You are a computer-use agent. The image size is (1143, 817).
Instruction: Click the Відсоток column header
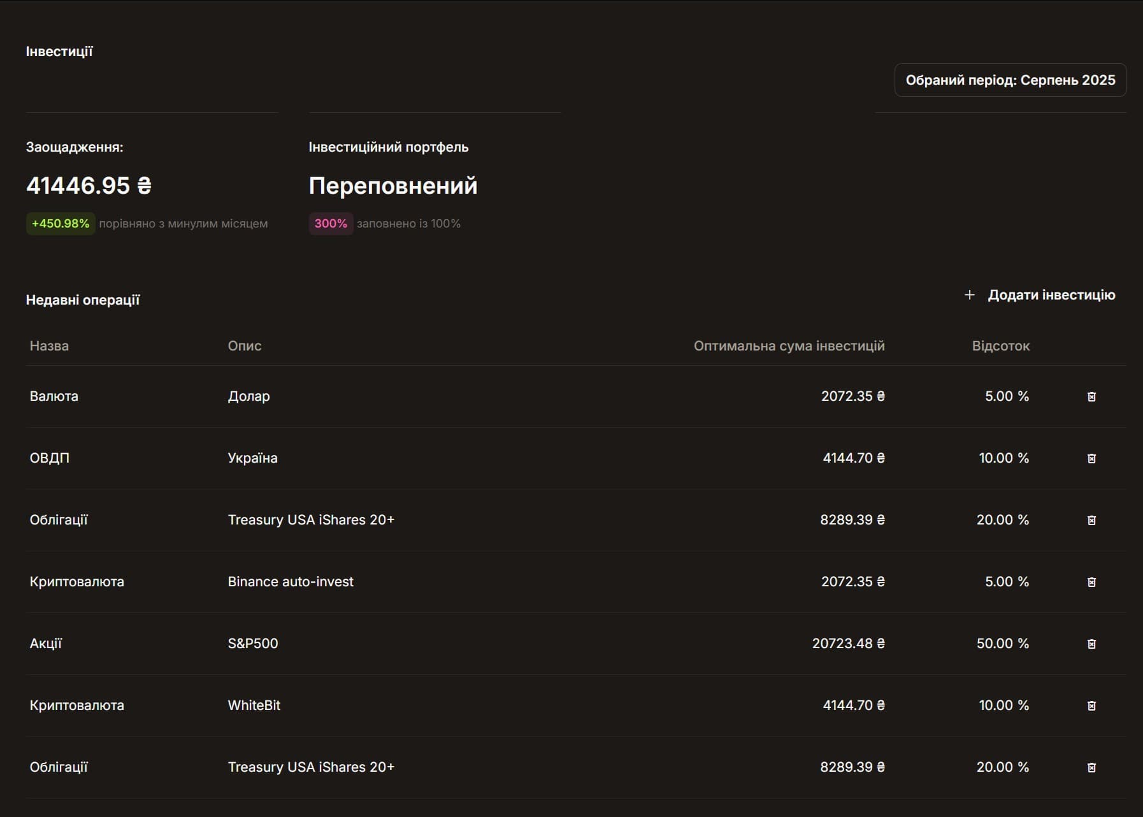tap(1000, 346)
